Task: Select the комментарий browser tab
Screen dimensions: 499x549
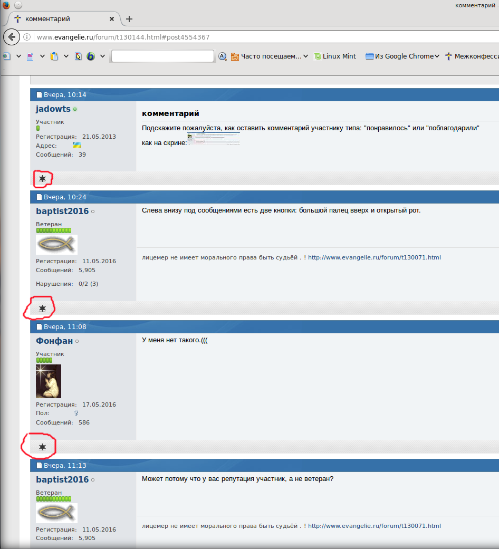Action: coord(58,19)
